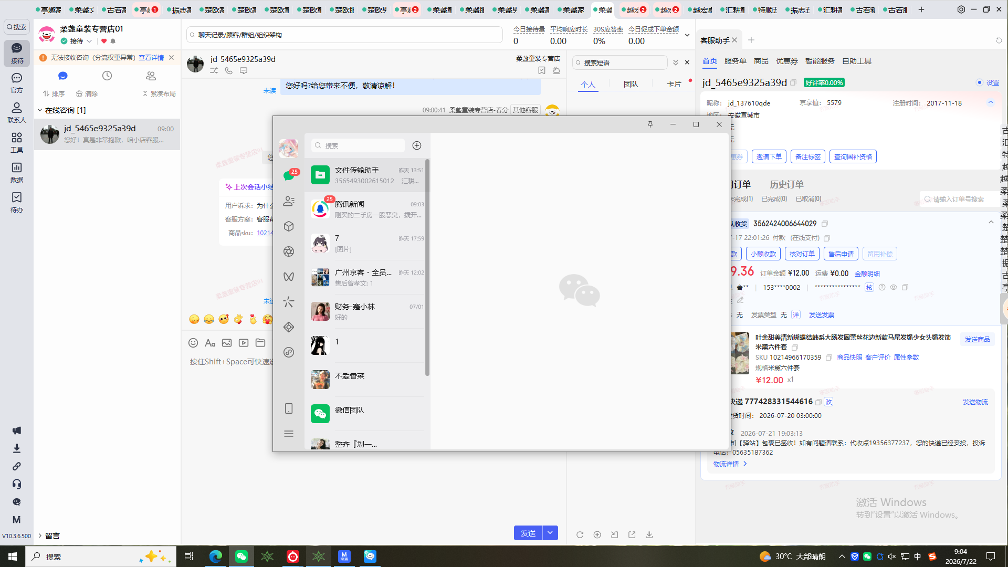Switch to 优惠券 tab
Viewport: 1008px width, 567px height.
pyautogui.click(x=786, y=61)
